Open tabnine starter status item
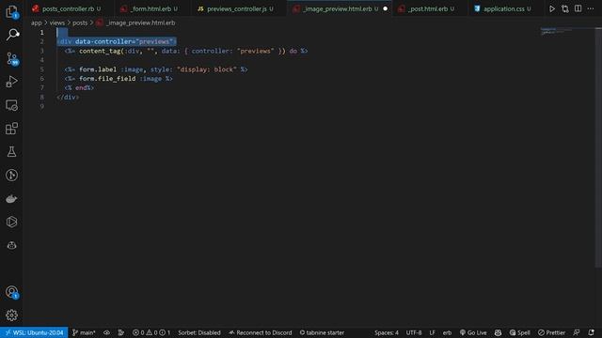This screenshot has height=338, width=602. (x=322, y=332)
